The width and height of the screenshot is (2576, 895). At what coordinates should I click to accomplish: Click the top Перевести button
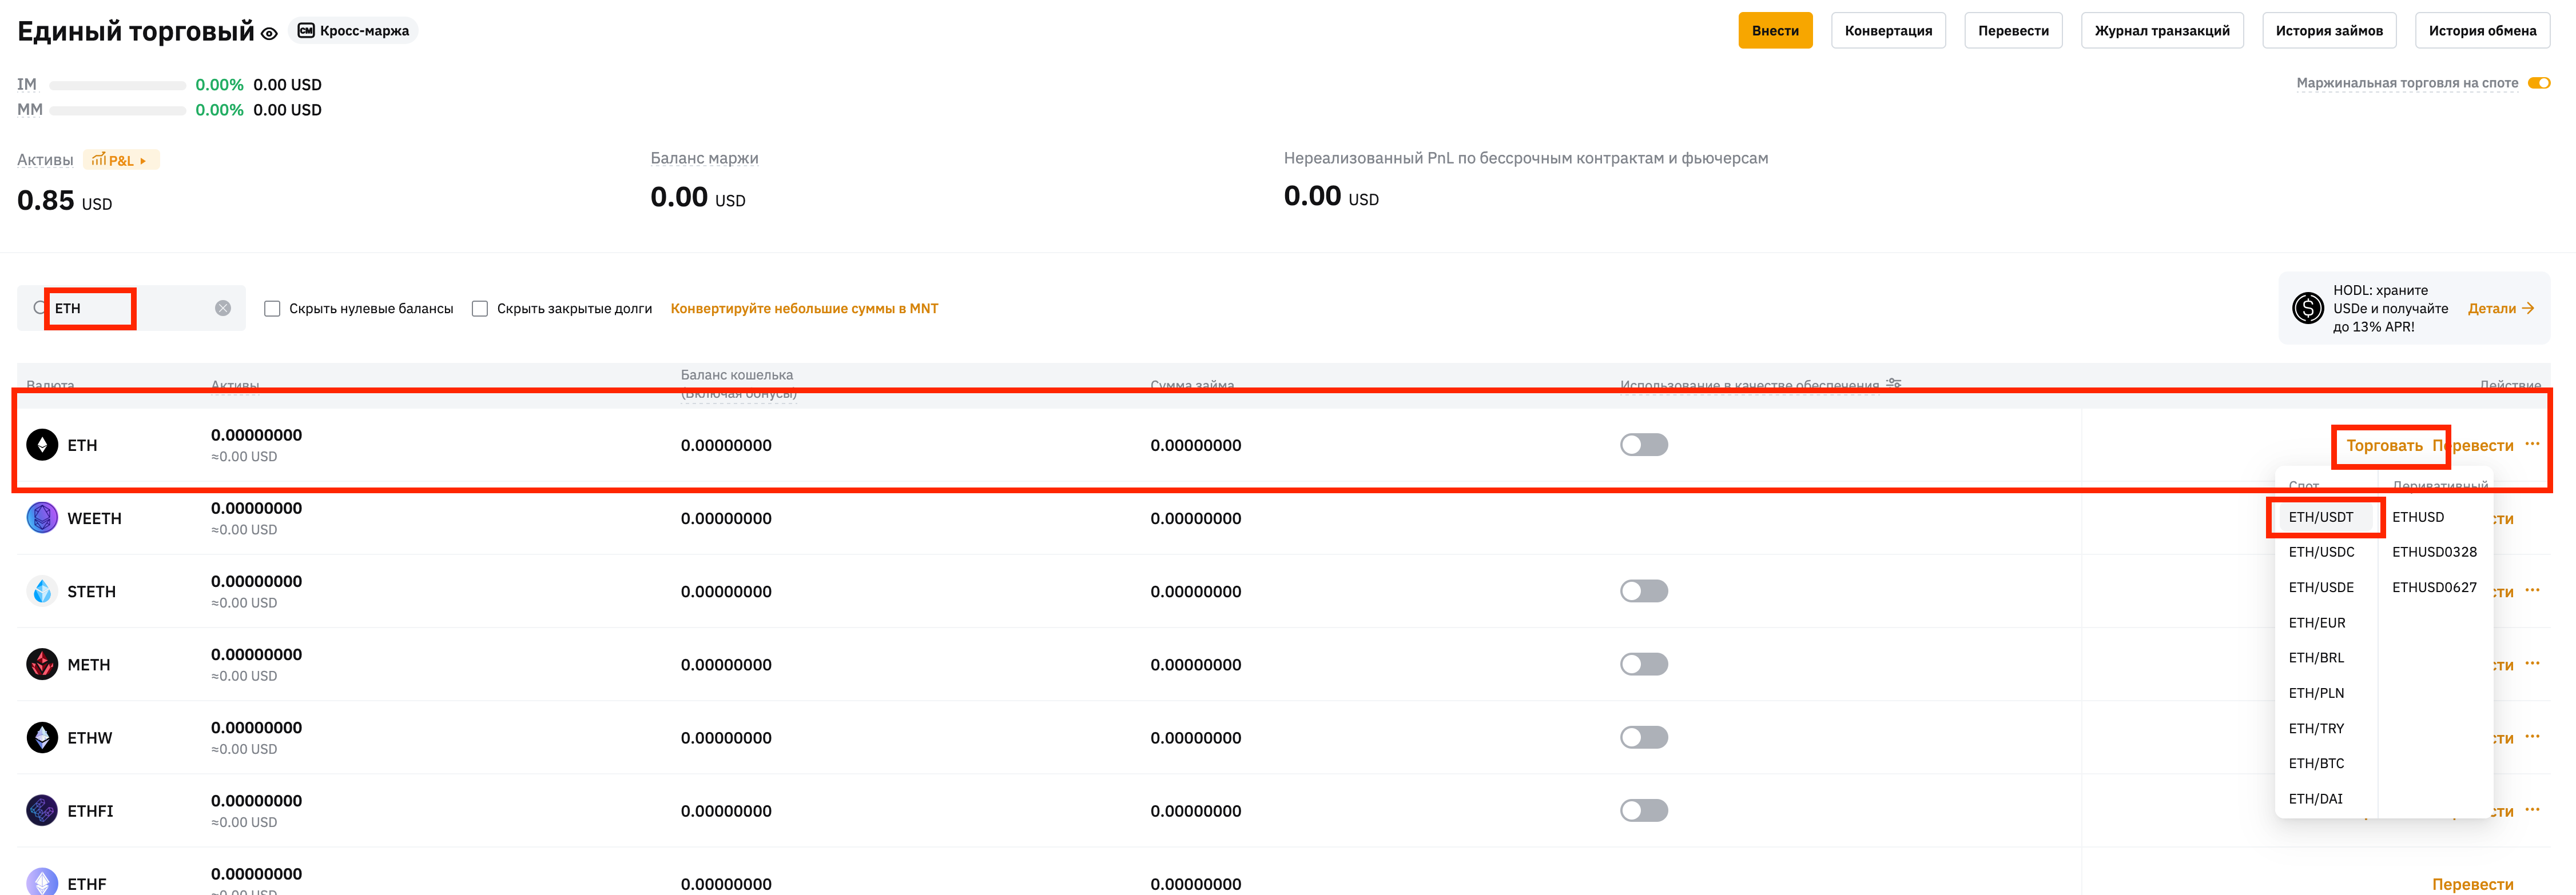point(2013,31)
